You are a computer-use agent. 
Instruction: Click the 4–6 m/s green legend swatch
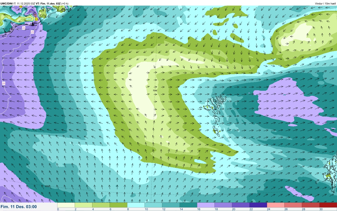coord(101,205)
